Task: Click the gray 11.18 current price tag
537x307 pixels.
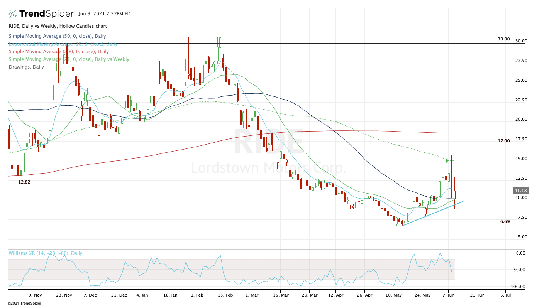Action: coord(520,191)
